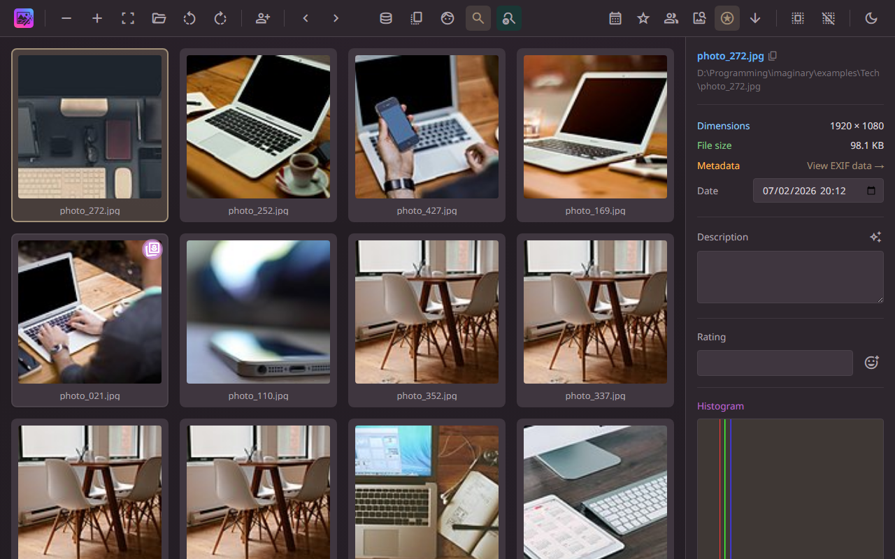Toggle dark mode with the moon icon
895x559 pixels.
point(871,18)
